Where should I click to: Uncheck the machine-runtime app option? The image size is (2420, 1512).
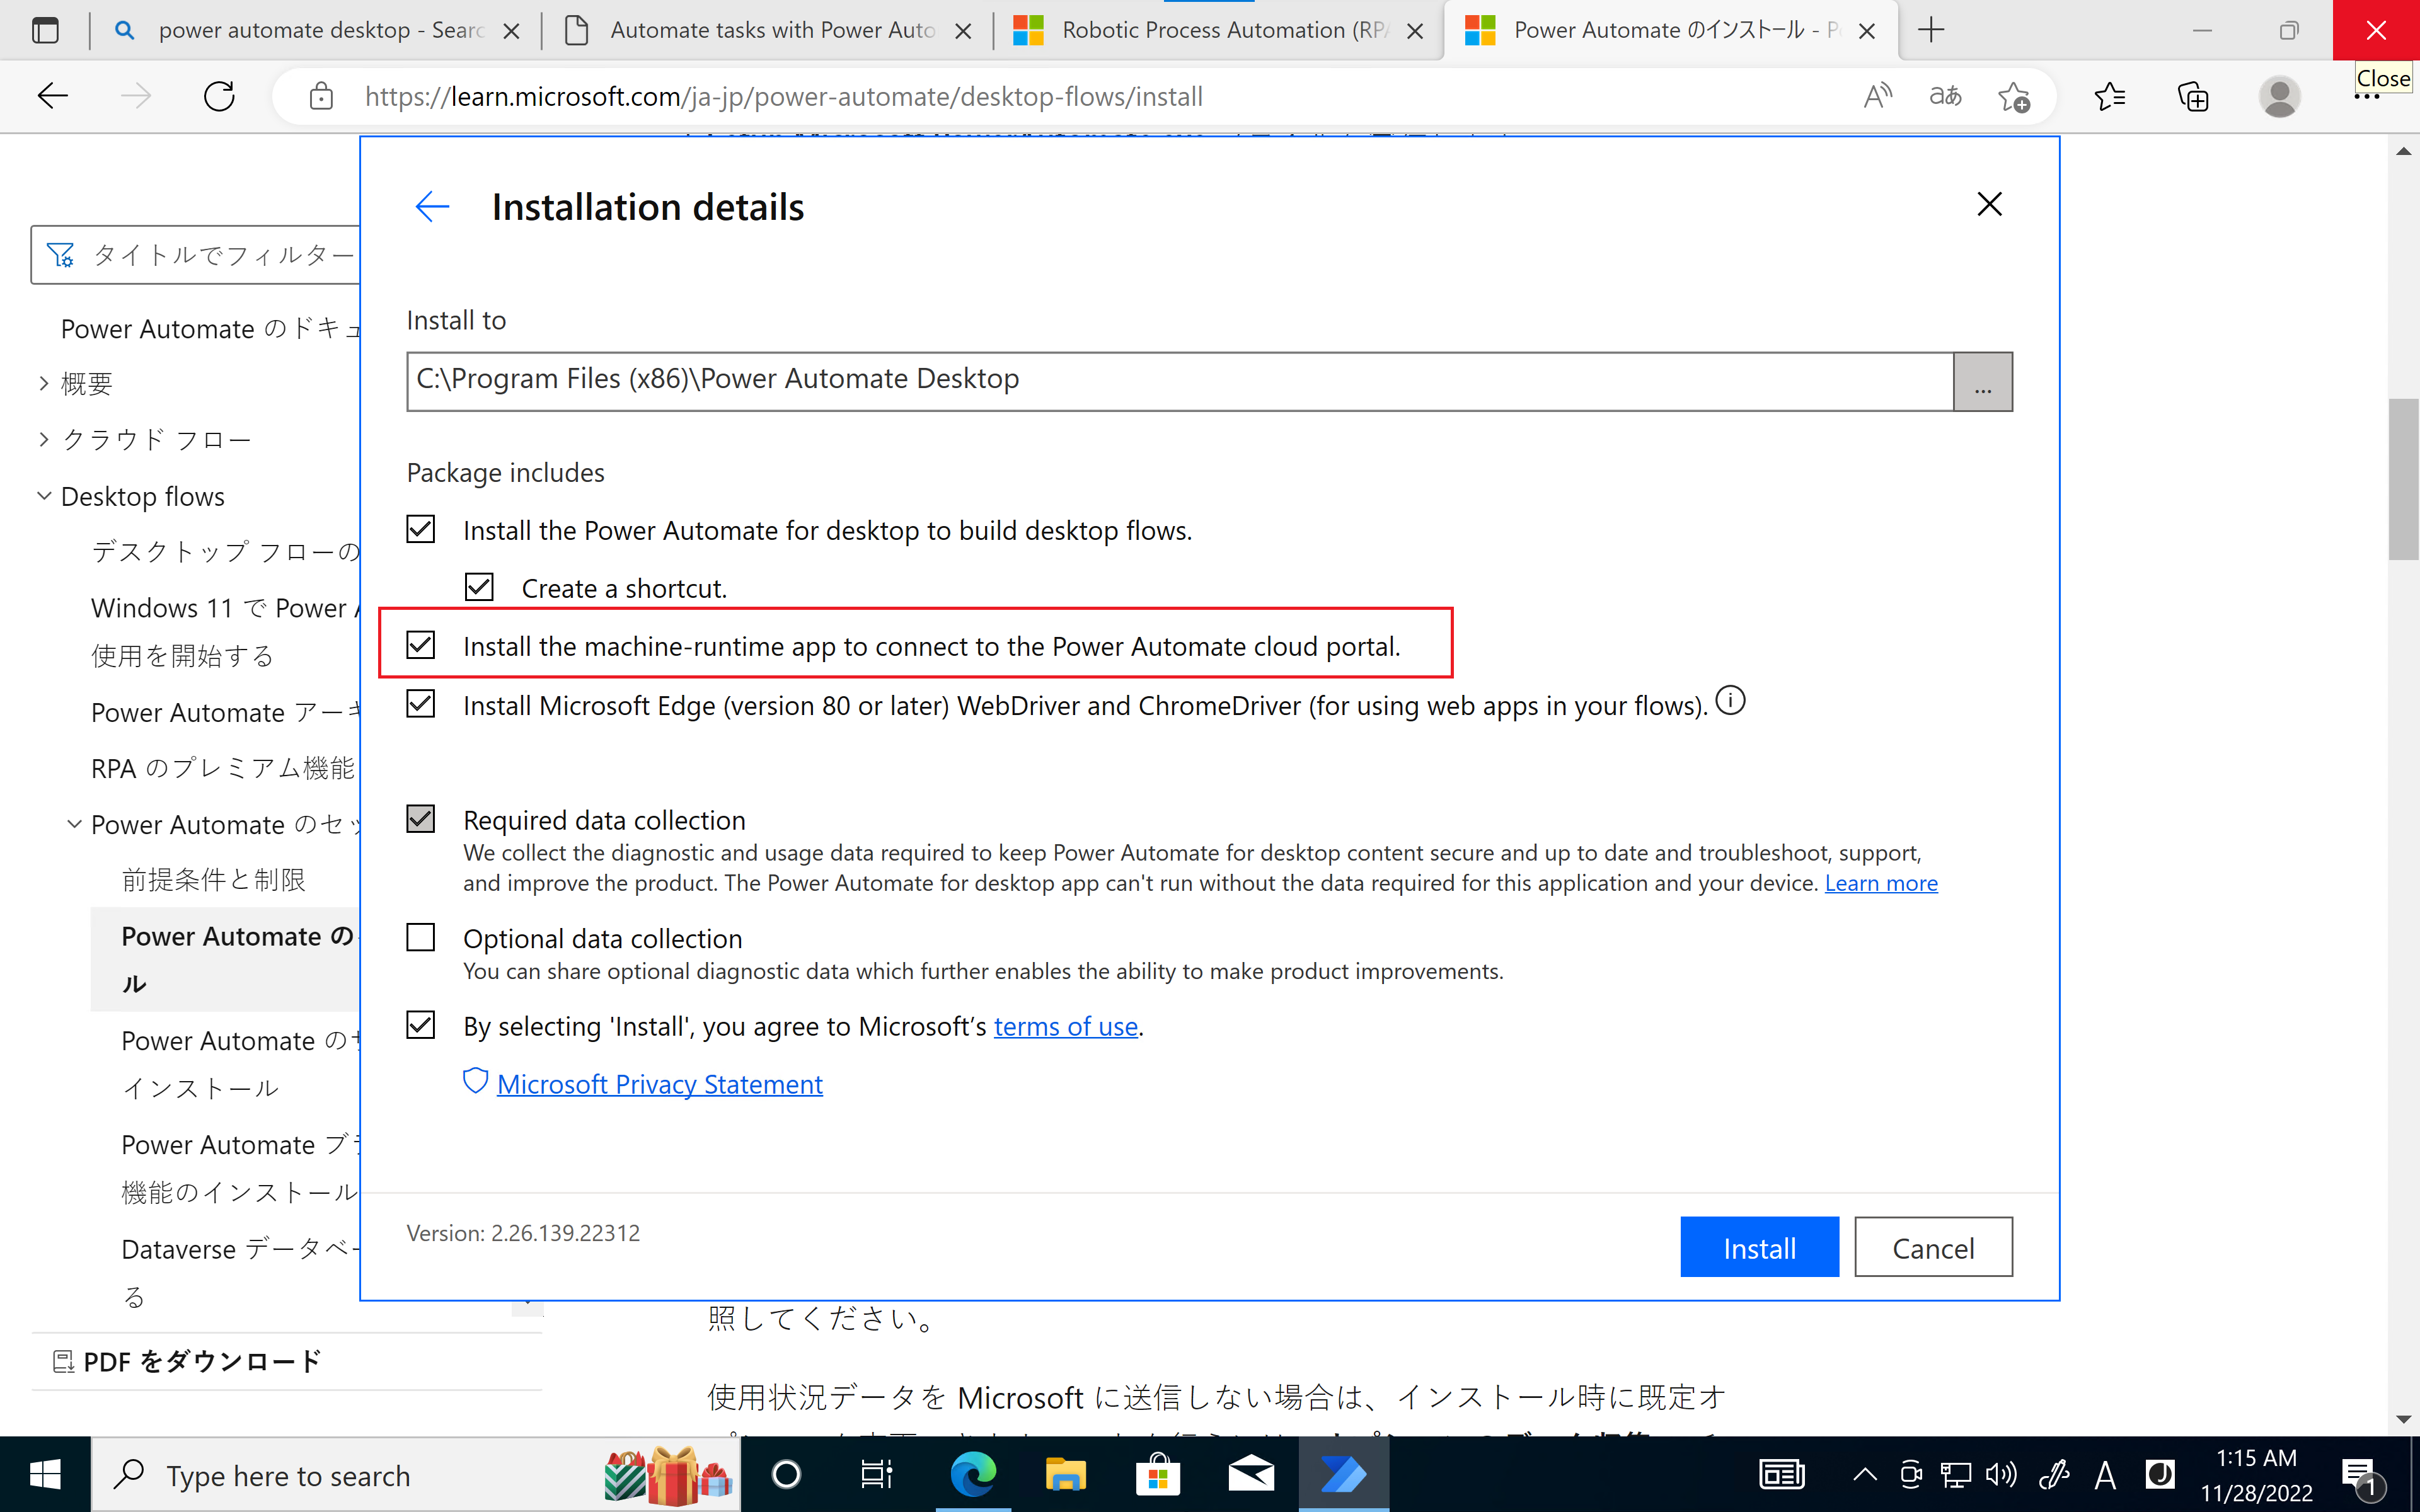tap(420, 645)
